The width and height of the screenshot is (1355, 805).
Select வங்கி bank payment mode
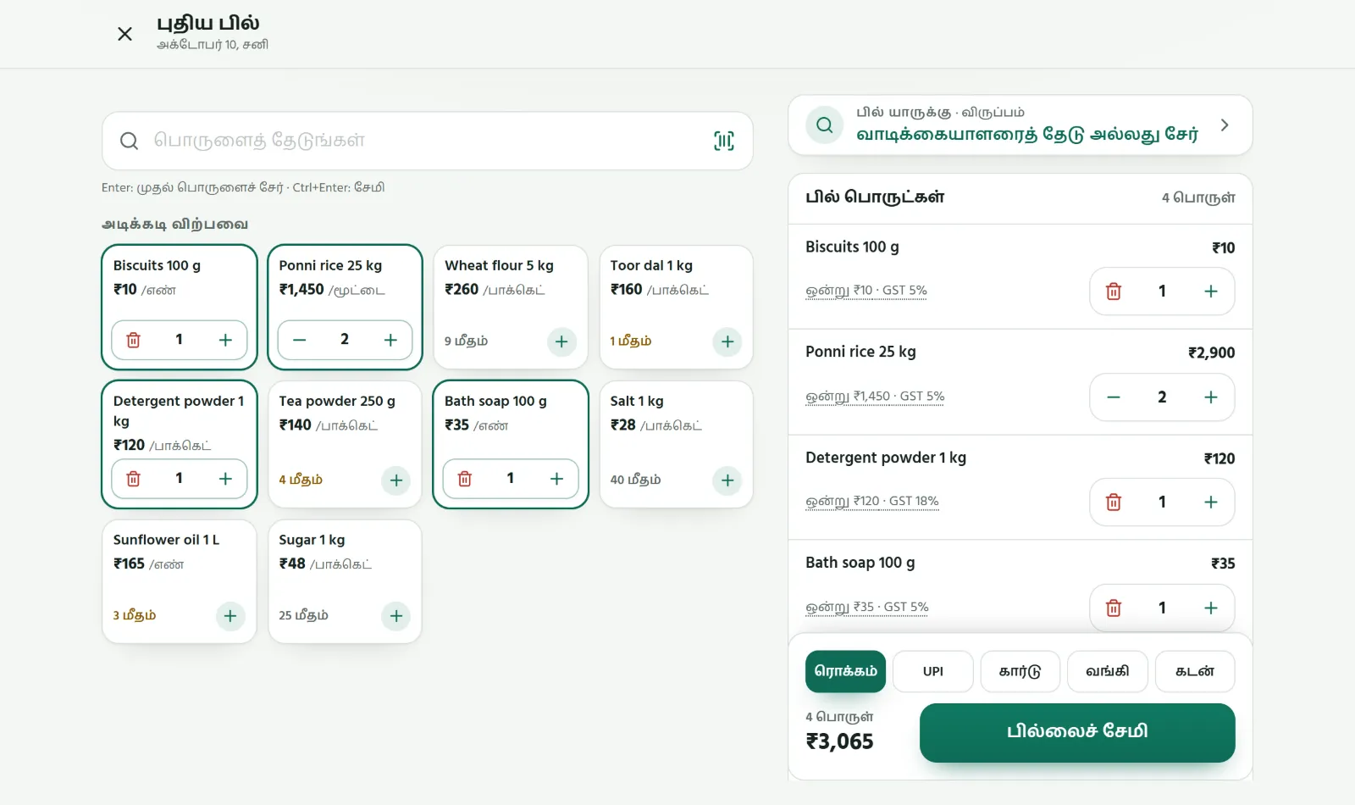click(1108, 671)
